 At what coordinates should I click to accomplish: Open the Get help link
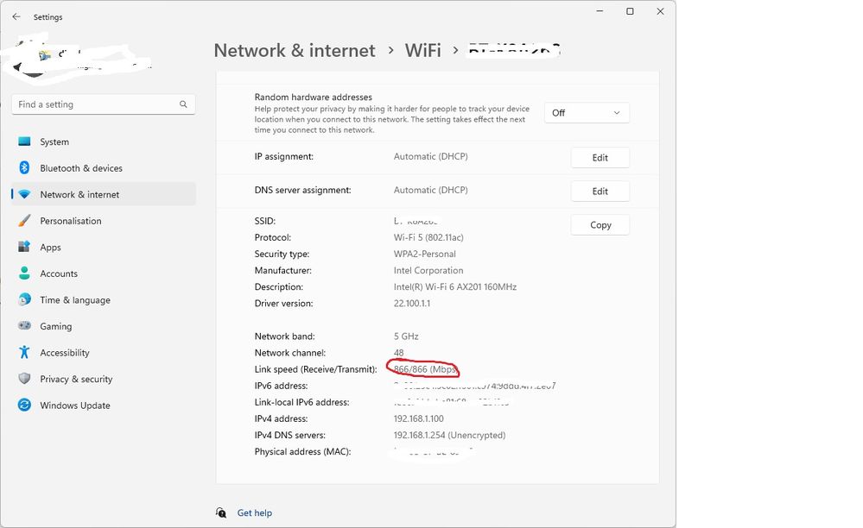254,513
